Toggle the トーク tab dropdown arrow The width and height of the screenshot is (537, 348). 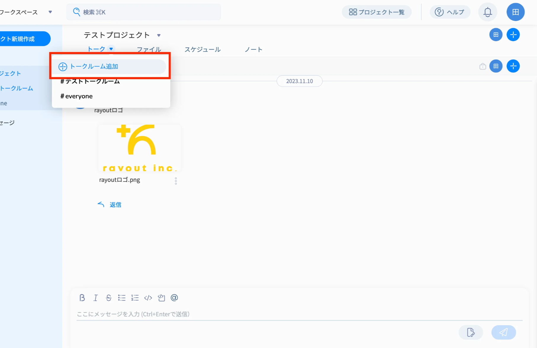tap(111, 49)
